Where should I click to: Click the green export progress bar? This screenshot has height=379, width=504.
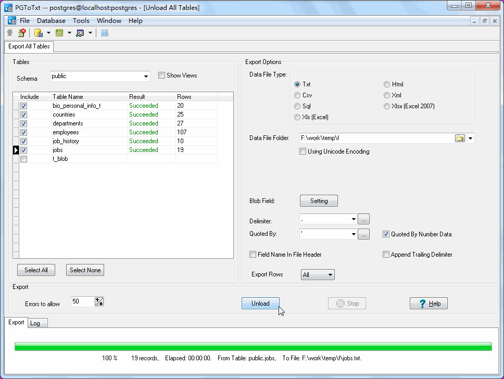click(253, 347)
